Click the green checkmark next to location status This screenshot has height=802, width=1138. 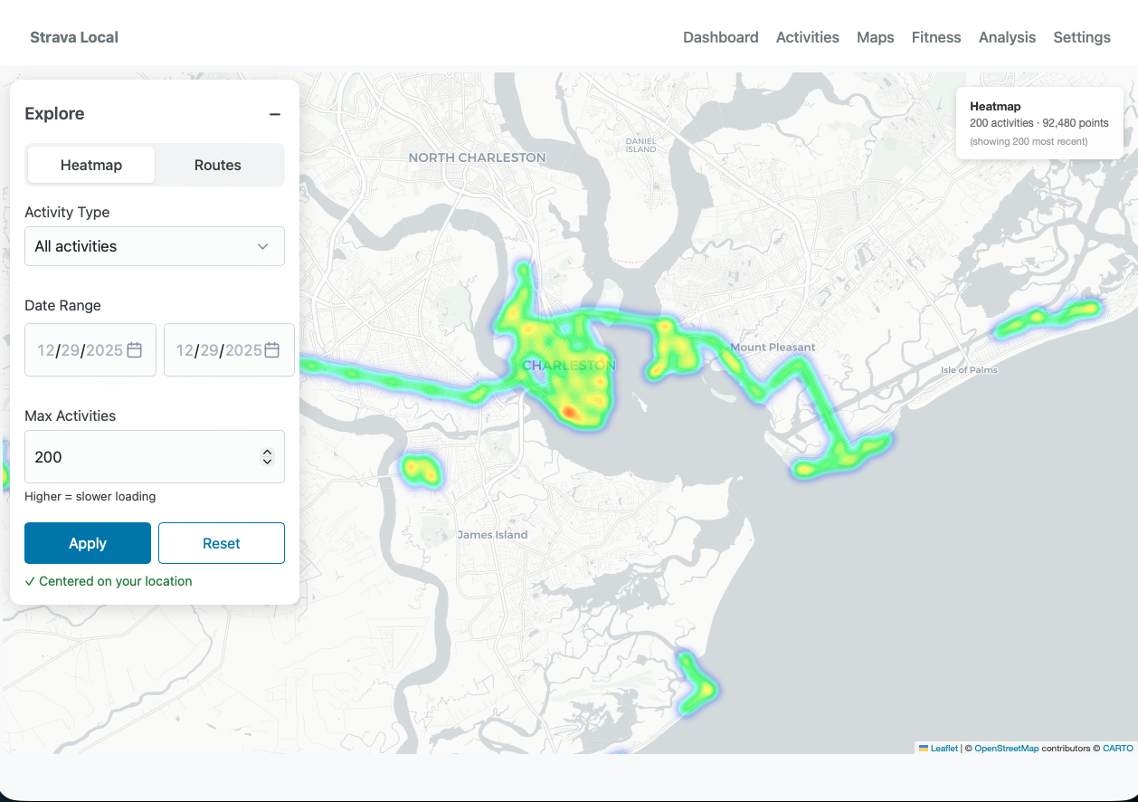(x=30, y=581)
